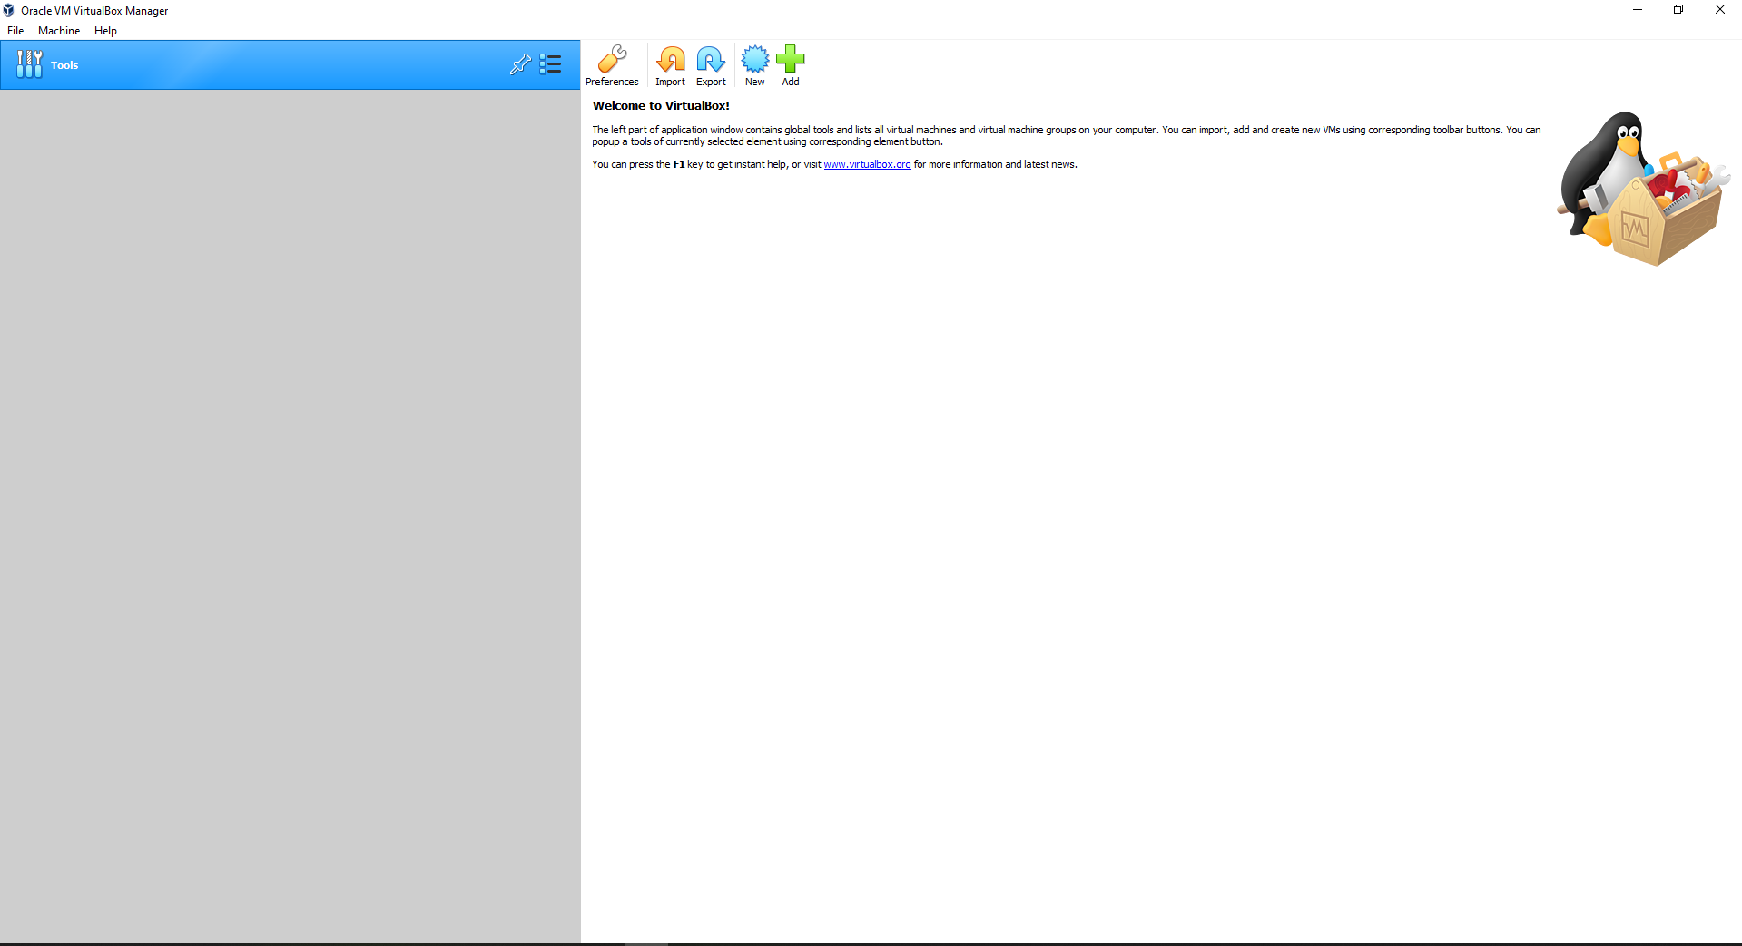Open the Preferences wrench icon
This screenshot has height=946, width=1742.
tap(612, 65)
